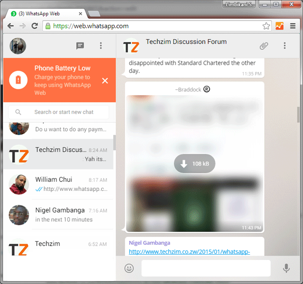This screenshot has height=284, width=303.
Task: Open the Techzim Discussion Forum chat header avatar
Action: tap(131, 46)
